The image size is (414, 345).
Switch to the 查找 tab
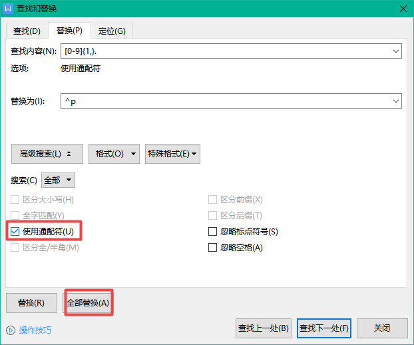coord(27,31)
